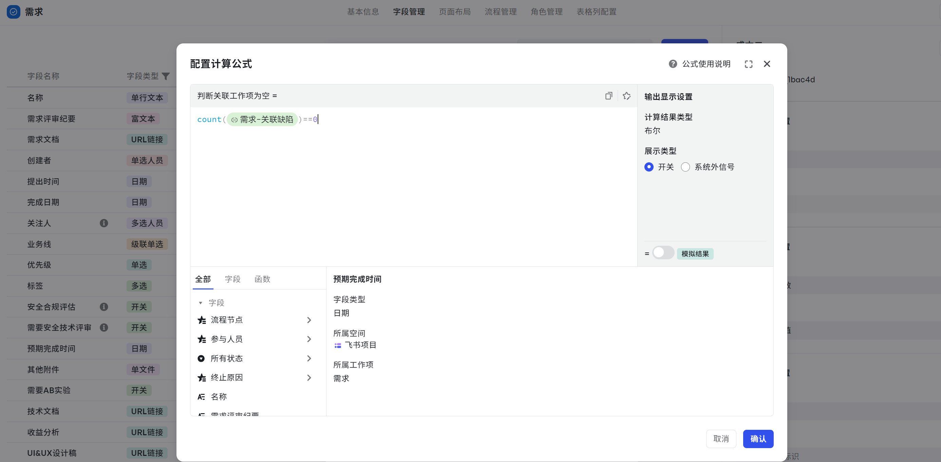Viewport: 941px width, 462px height.
Task: Click 业务线 row in field table
Action: pyautogui.click(x=91, y=244)
